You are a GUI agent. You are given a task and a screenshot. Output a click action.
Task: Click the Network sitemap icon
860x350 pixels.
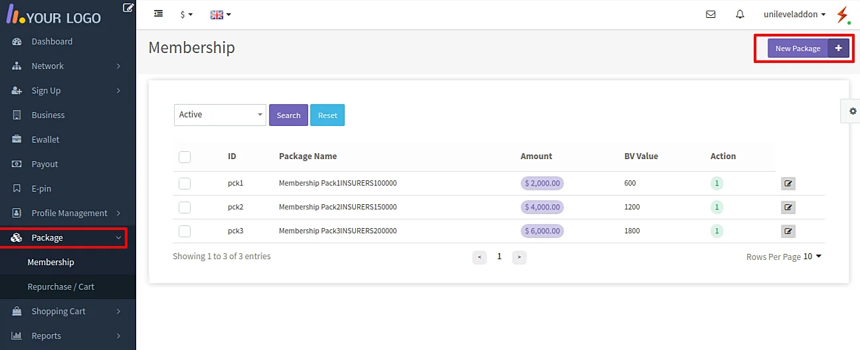coord(17,66)
